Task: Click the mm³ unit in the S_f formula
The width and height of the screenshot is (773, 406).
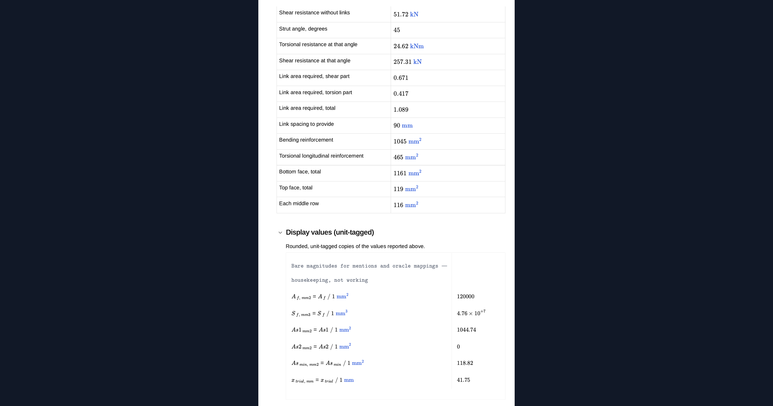Action: (x=341, y=313)
